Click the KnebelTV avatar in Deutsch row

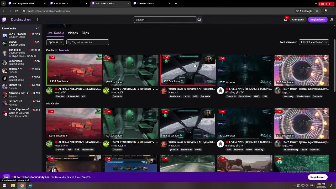coord(49,91)
